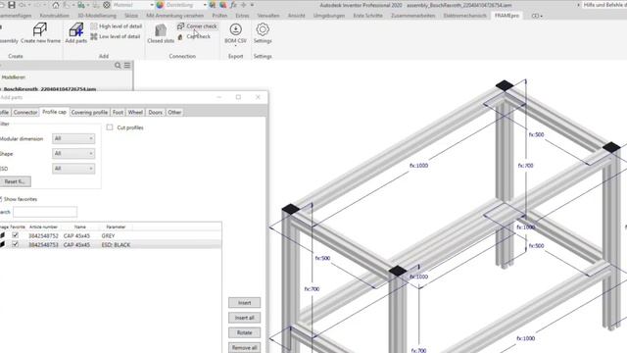
Task: Click the Name column header
Action: pyautogui.click(x=80, y=227)
